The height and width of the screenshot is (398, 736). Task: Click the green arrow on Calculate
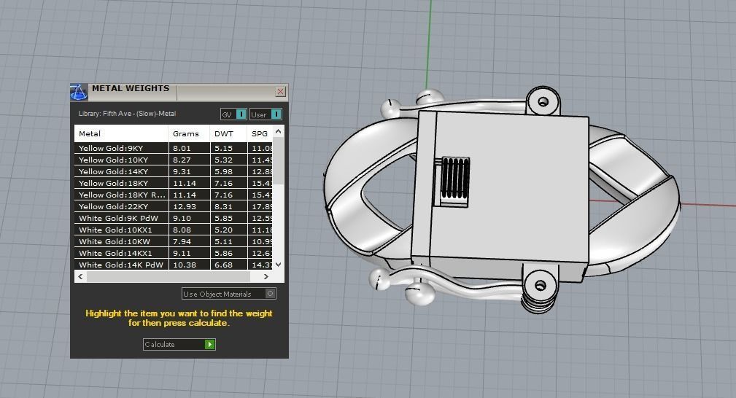pyautogui.click(x=210, y=345)
